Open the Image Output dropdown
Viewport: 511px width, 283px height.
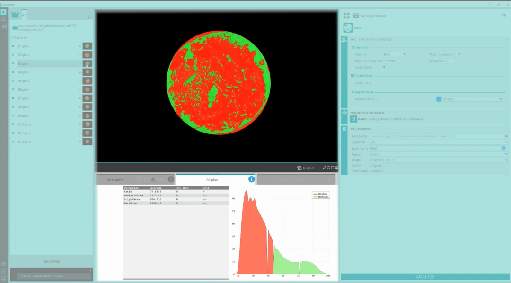(444, 160)
